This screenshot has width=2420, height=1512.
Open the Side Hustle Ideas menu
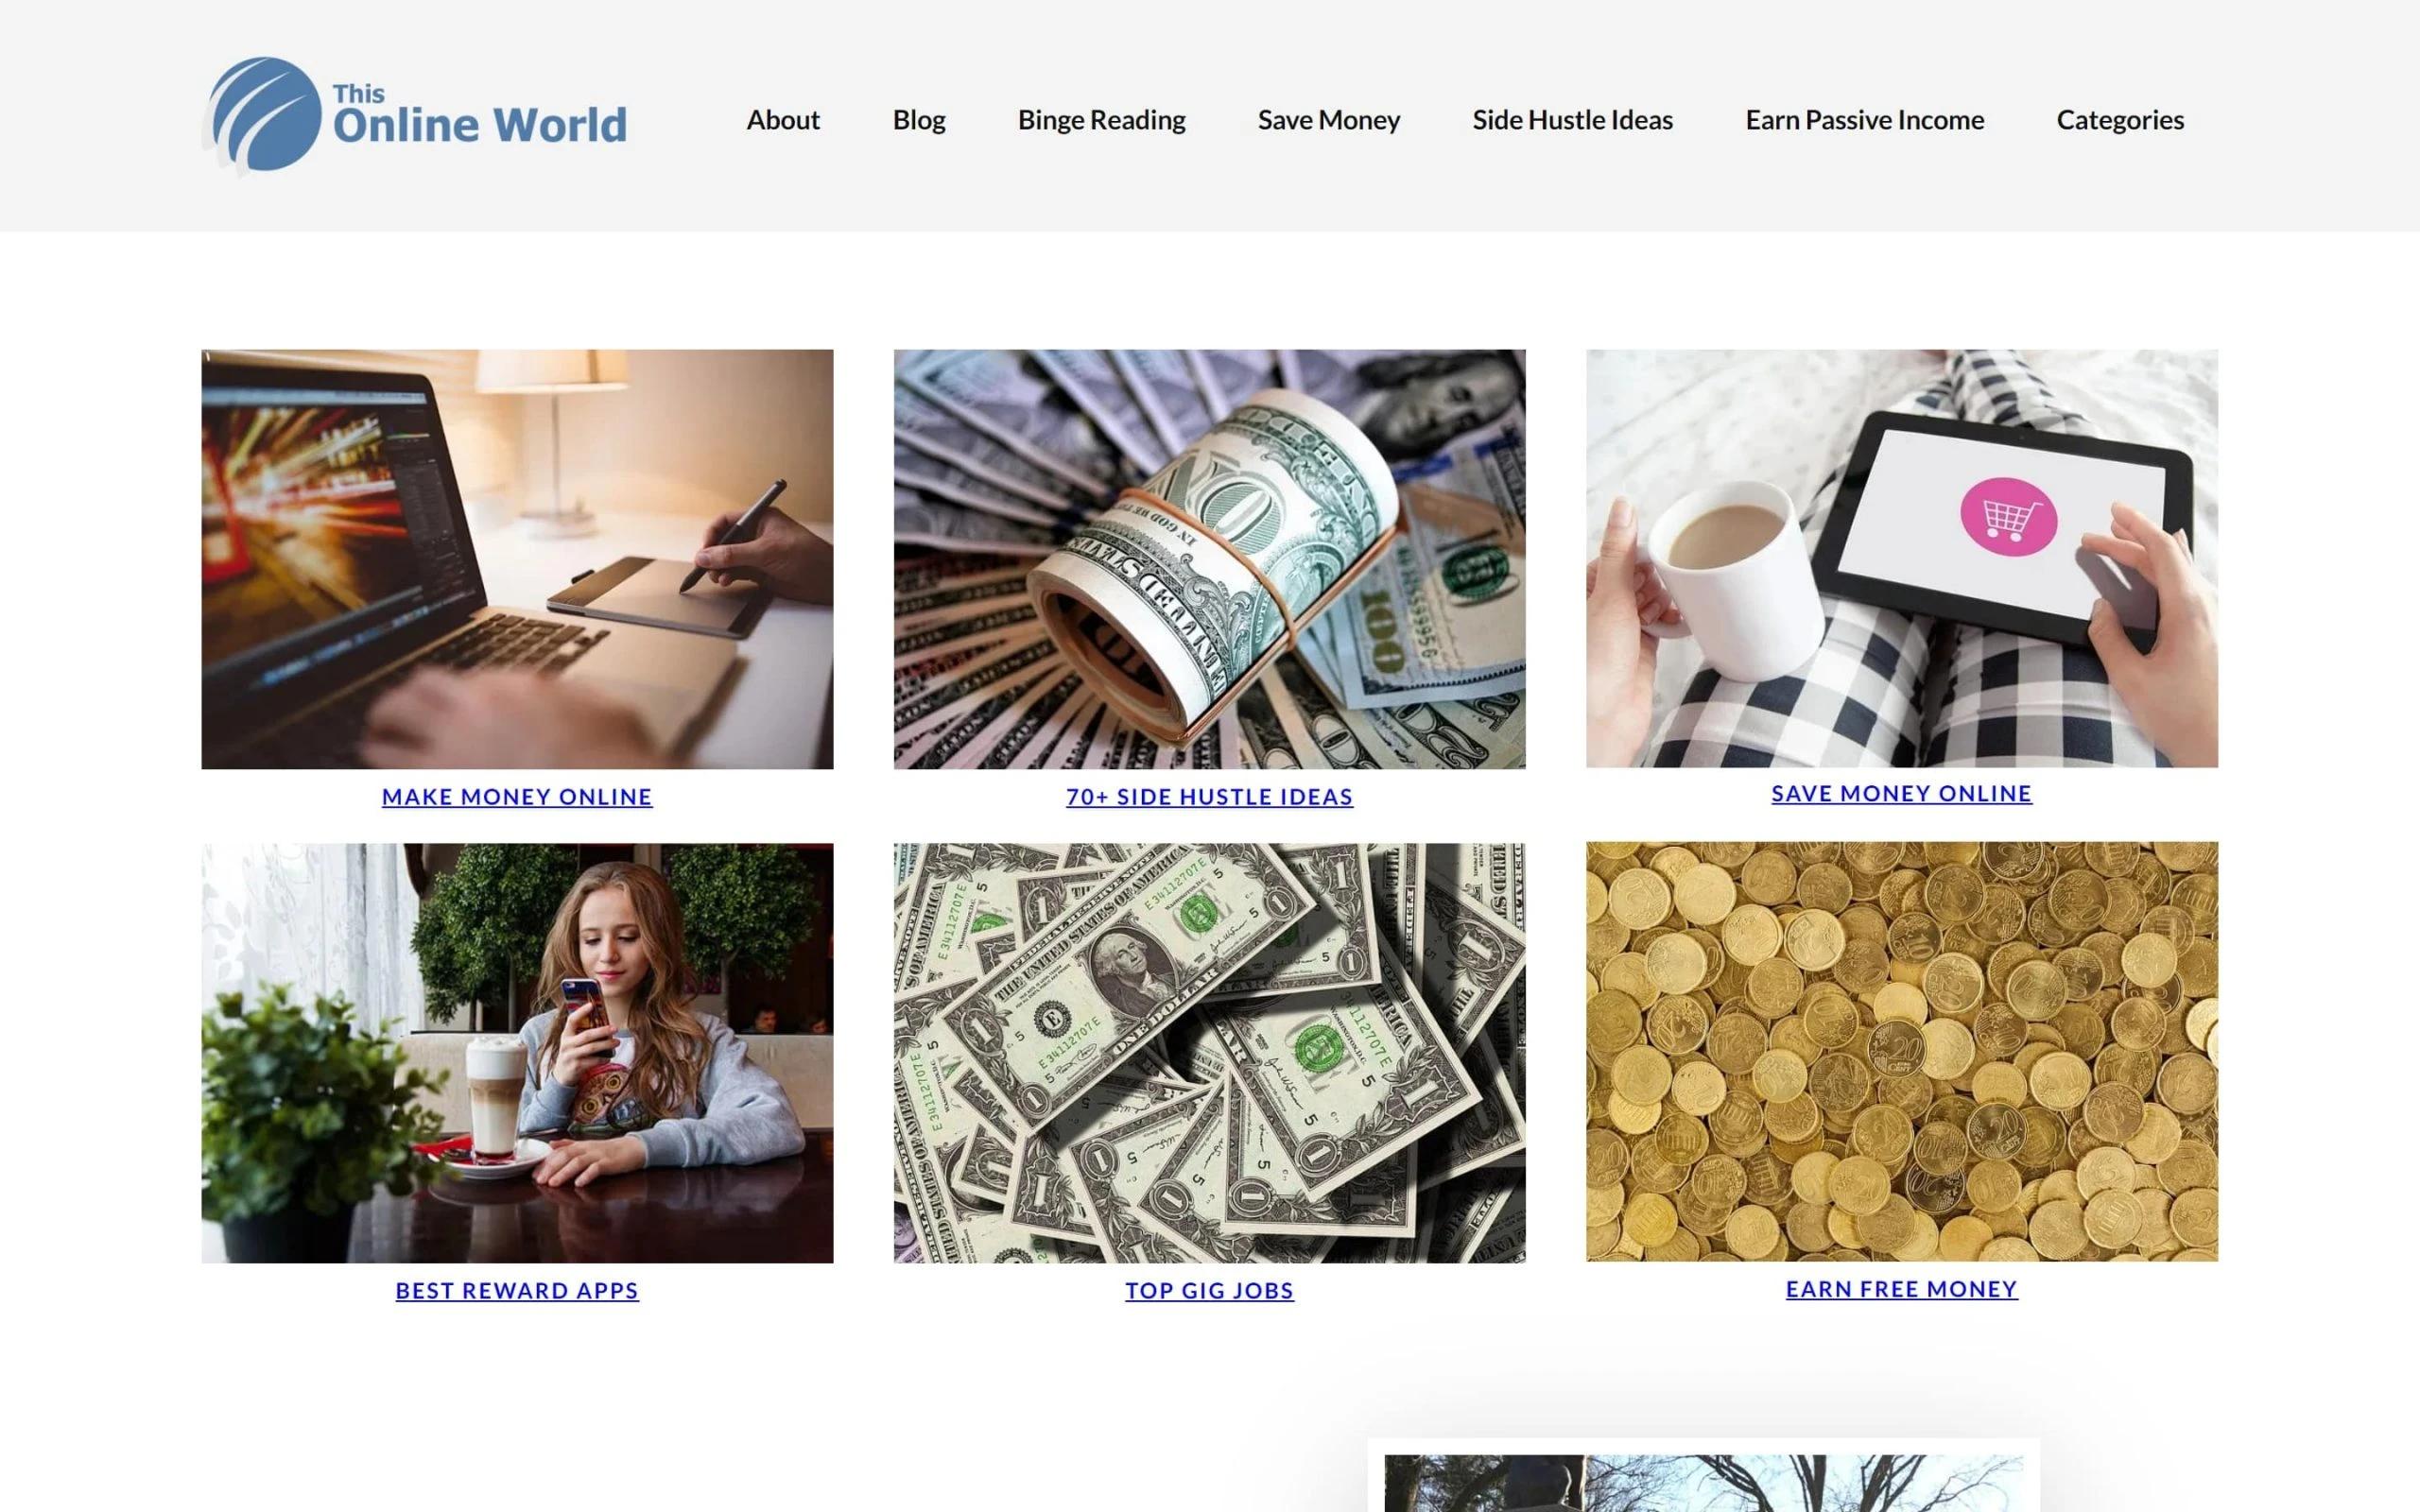[1572, 120]
